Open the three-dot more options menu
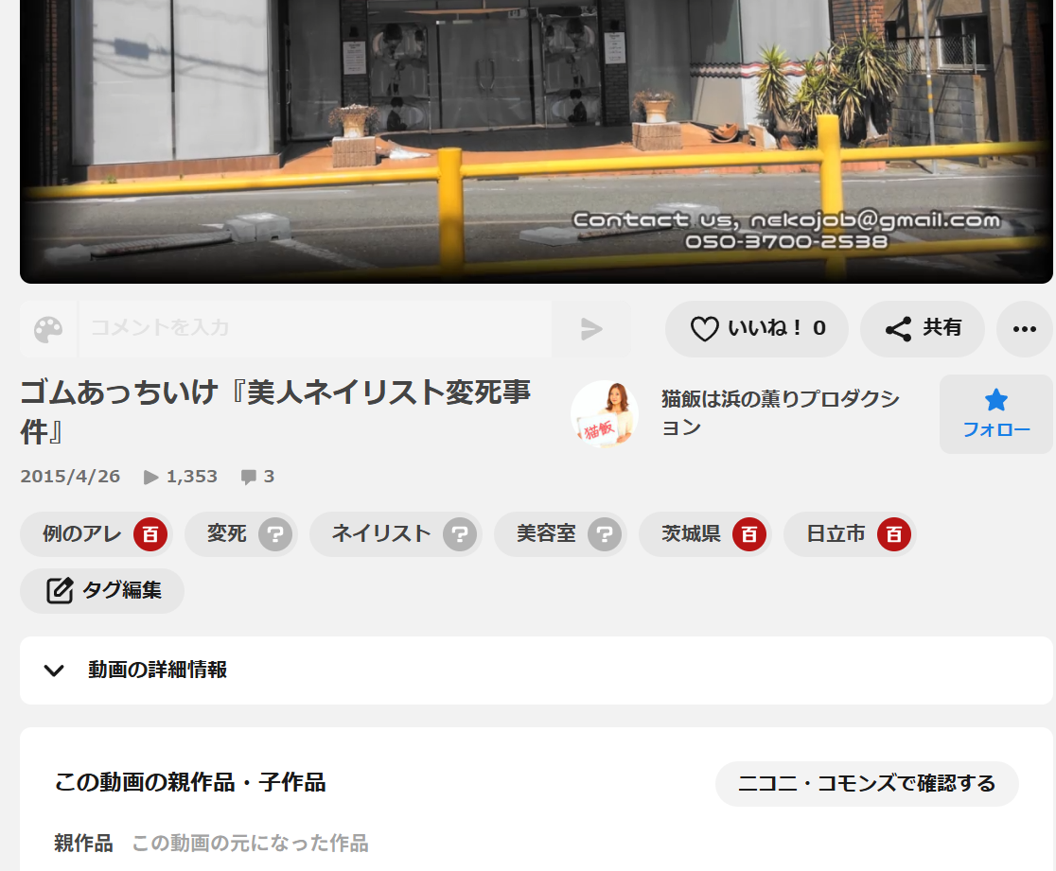 (1025, 329)
